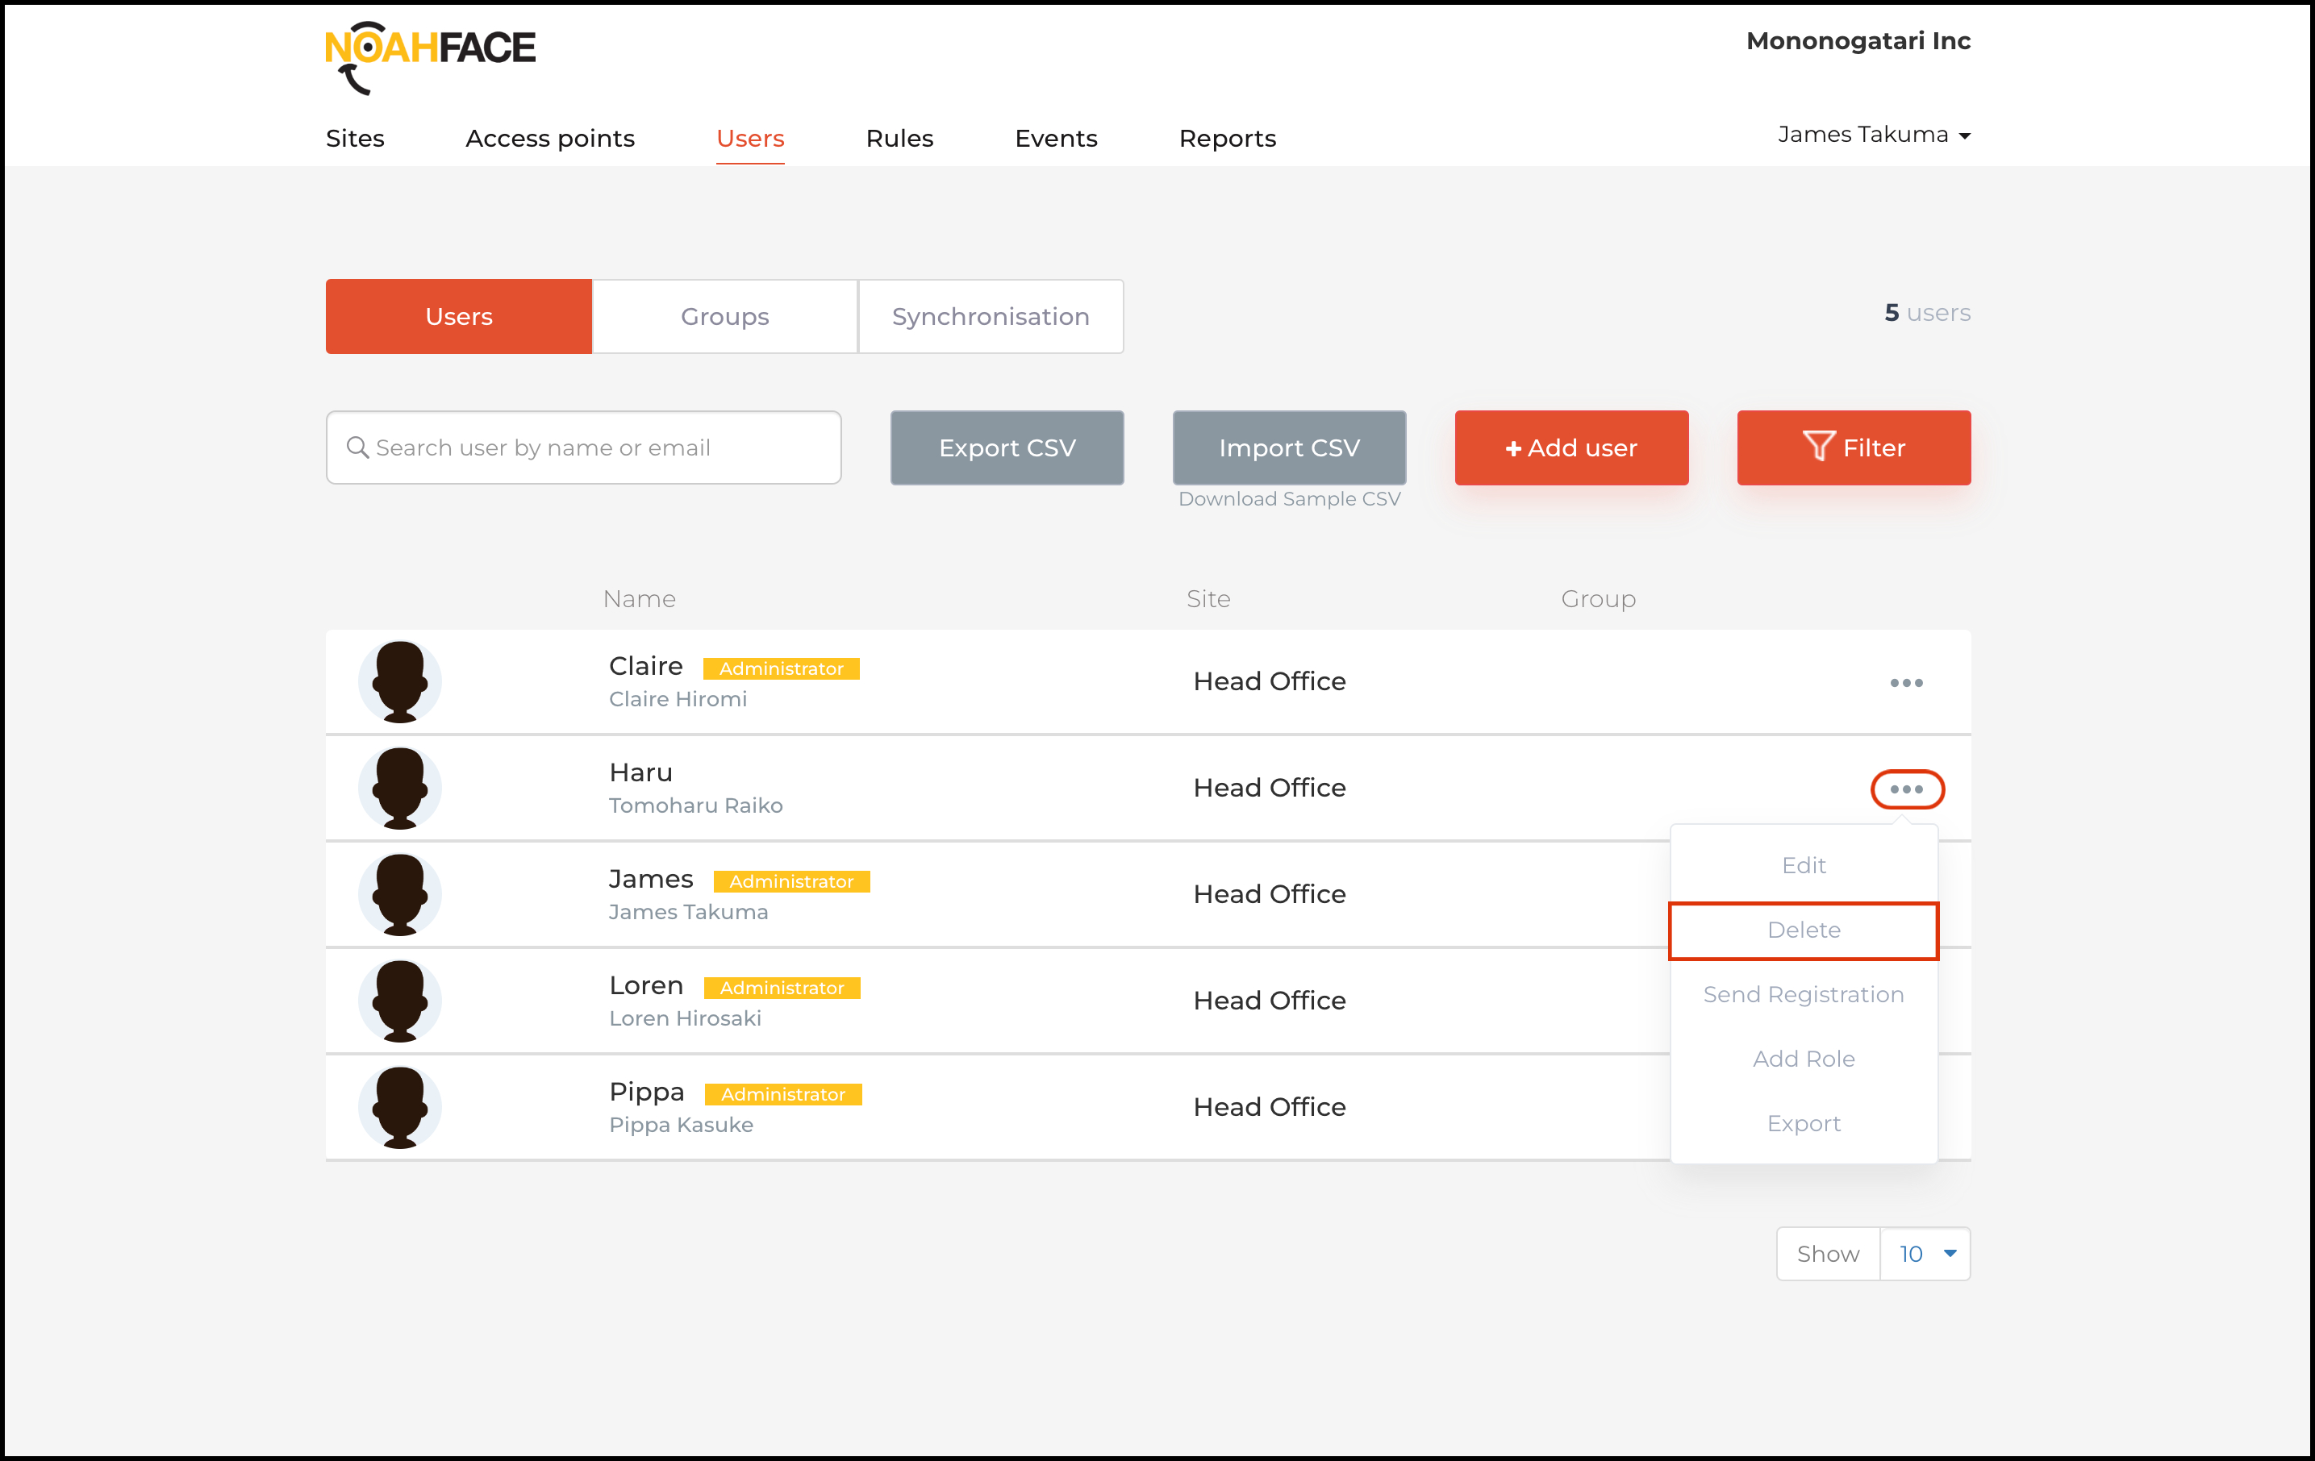Choose Send Registration in the popup menu

(1803, 994)
